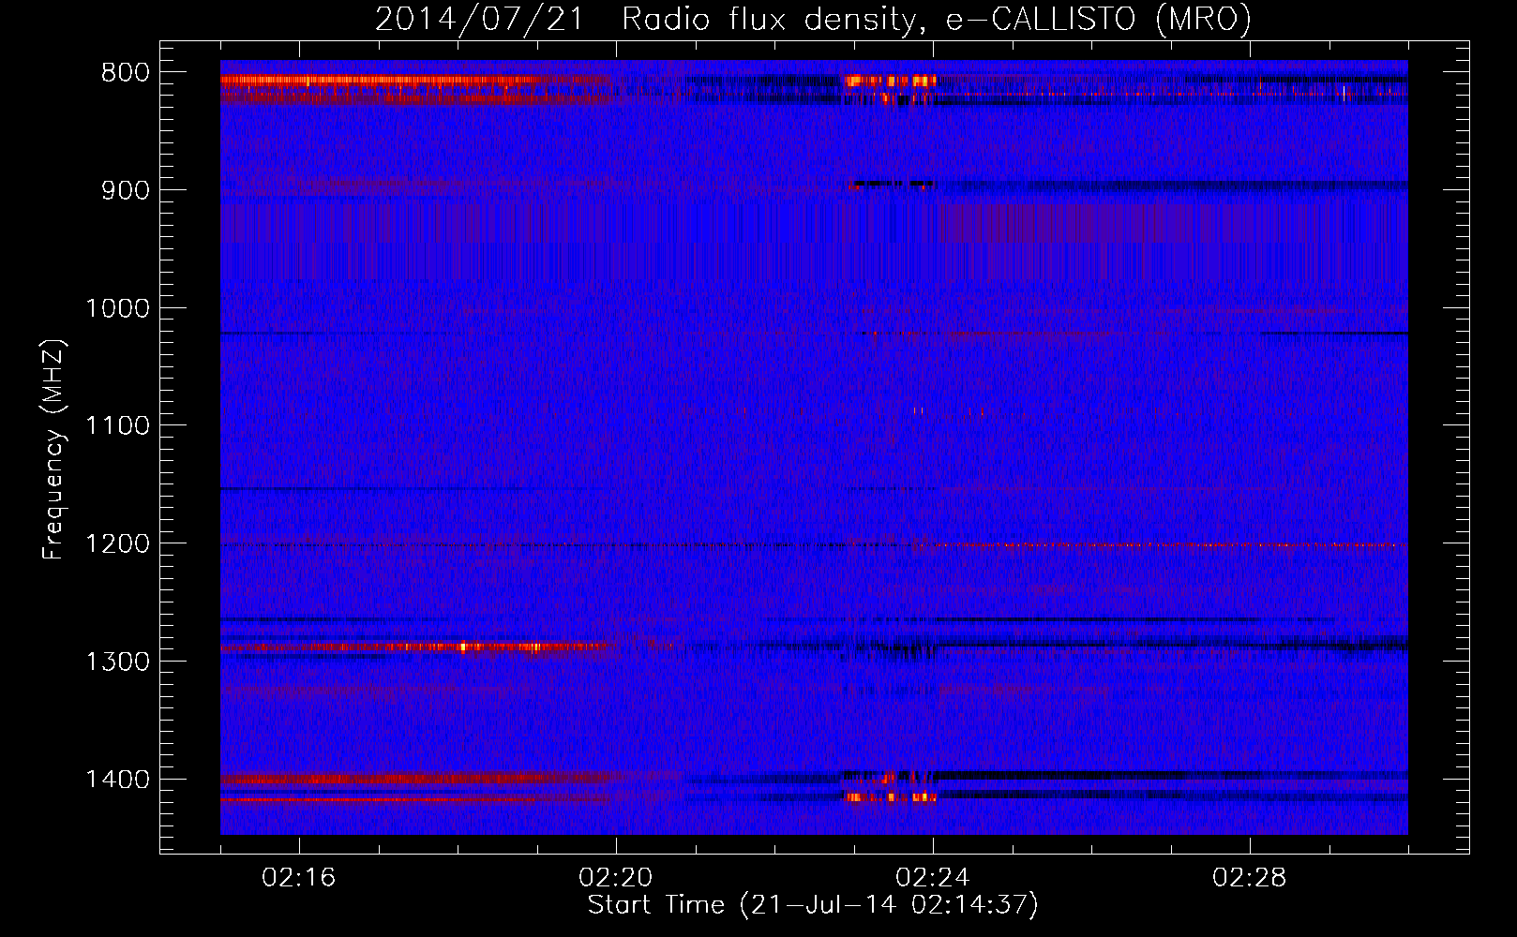
Task: Select the 1000 frequency tick label
Action: tap(118, 308)
